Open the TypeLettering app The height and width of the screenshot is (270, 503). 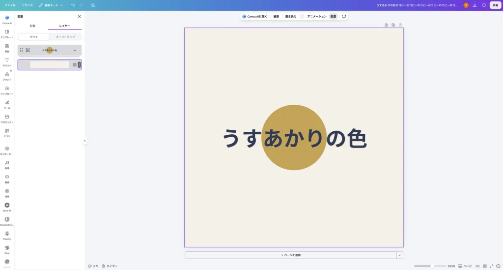coord(7,221)
